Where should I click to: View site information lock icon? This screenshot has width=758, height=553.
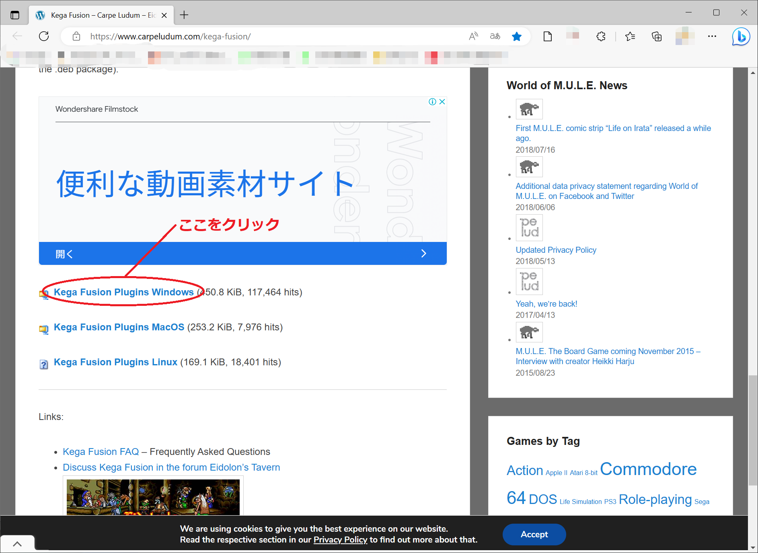pyautogui.click(x=76, y=37)
